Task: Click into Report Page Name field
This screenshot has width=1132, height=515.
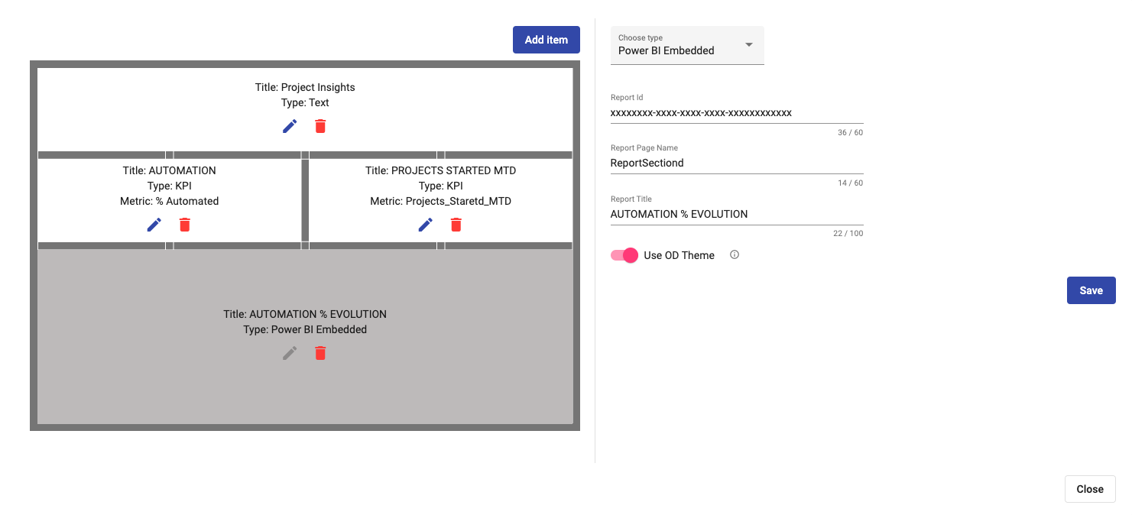Action: pos(737,163)
